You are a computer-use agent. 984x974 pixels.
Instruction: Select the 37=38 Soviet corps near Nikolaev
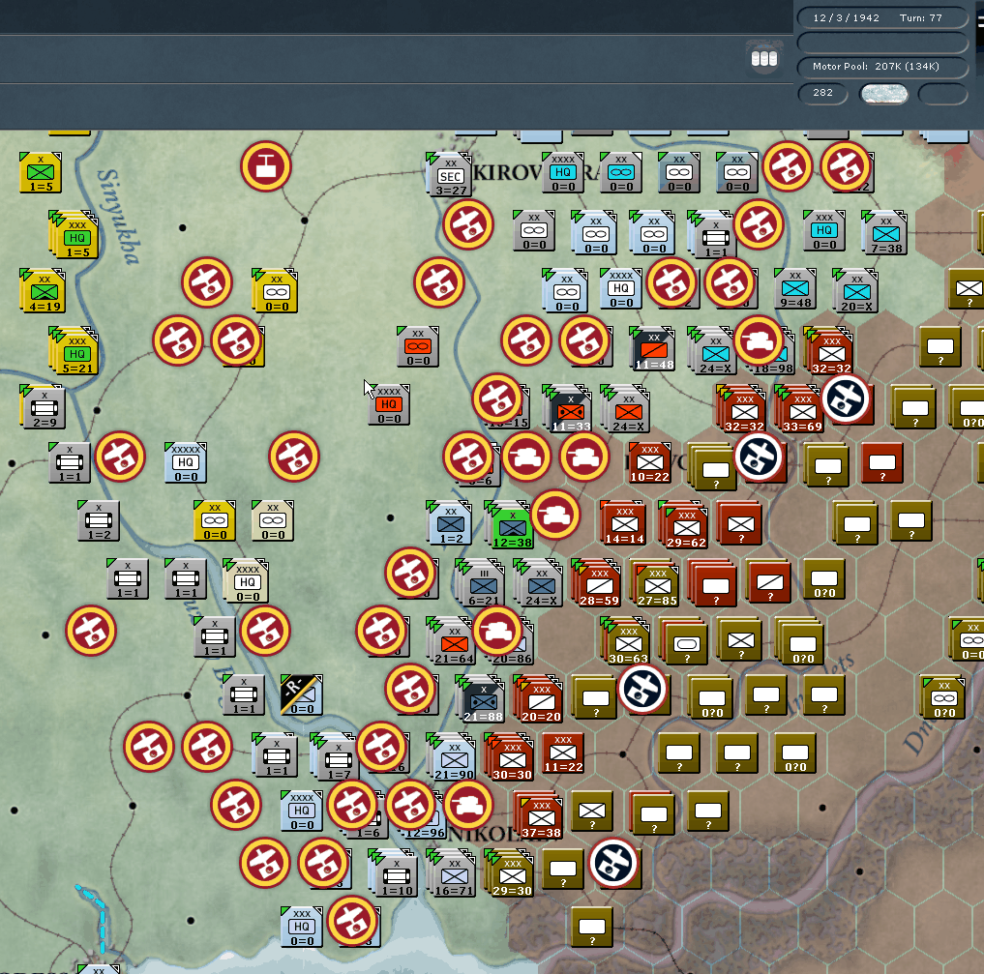point(538,814)
